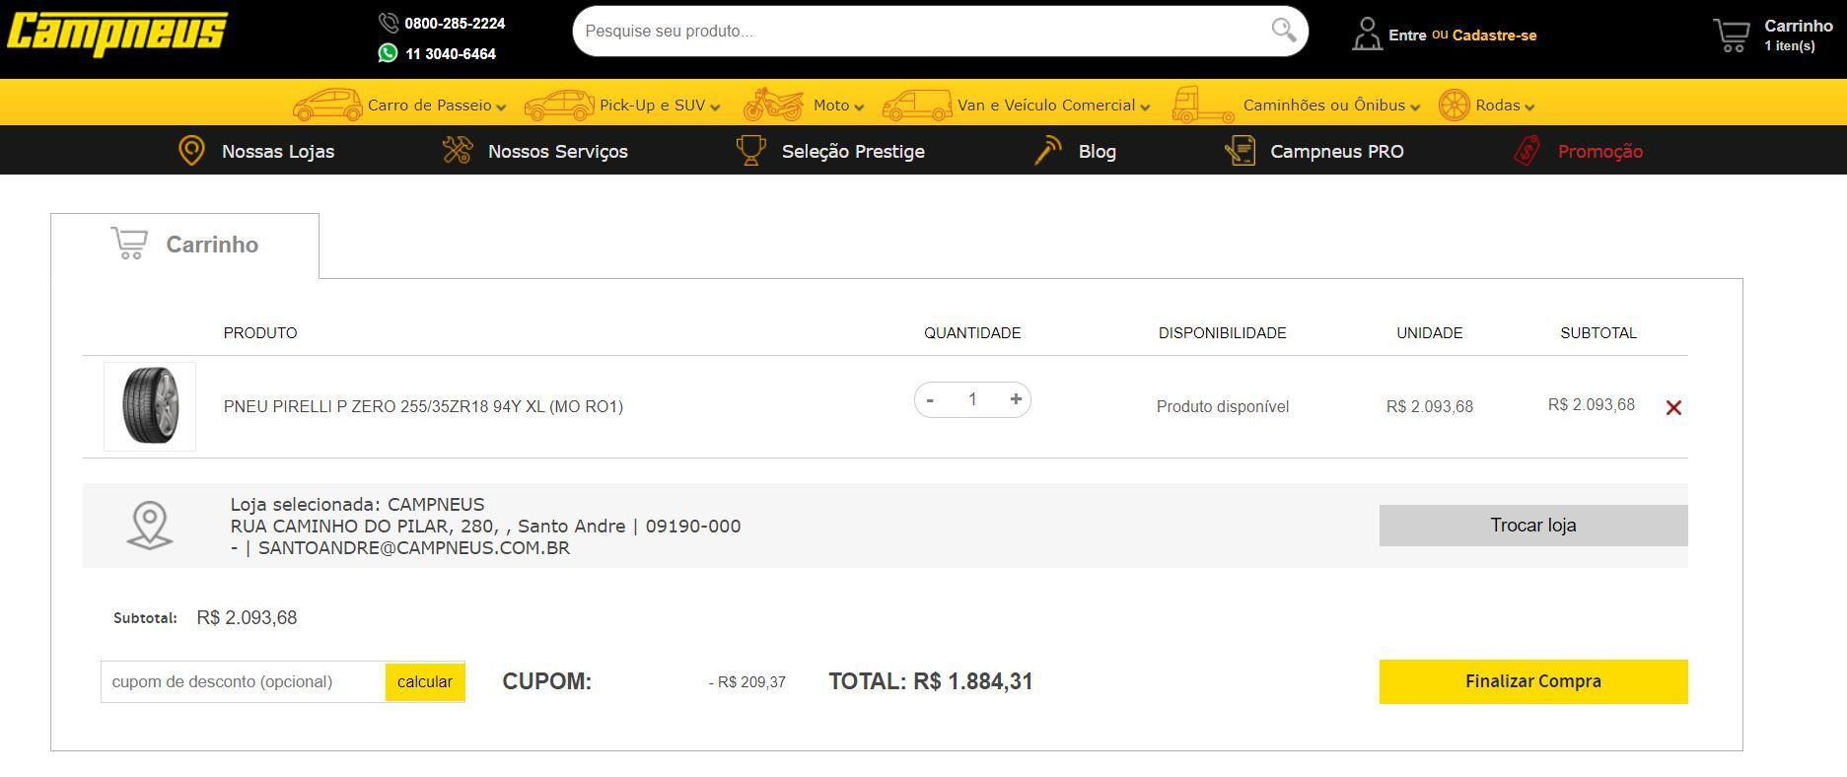Remove the Pirelli tire with red X

(x=1673, y=407)
